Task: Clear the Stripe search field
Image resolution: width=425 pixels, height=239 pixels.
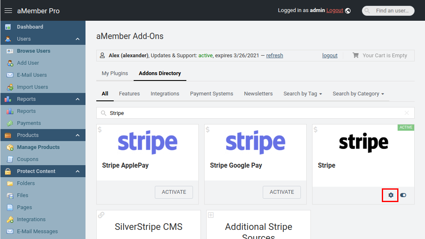Action: coord(407,113)
